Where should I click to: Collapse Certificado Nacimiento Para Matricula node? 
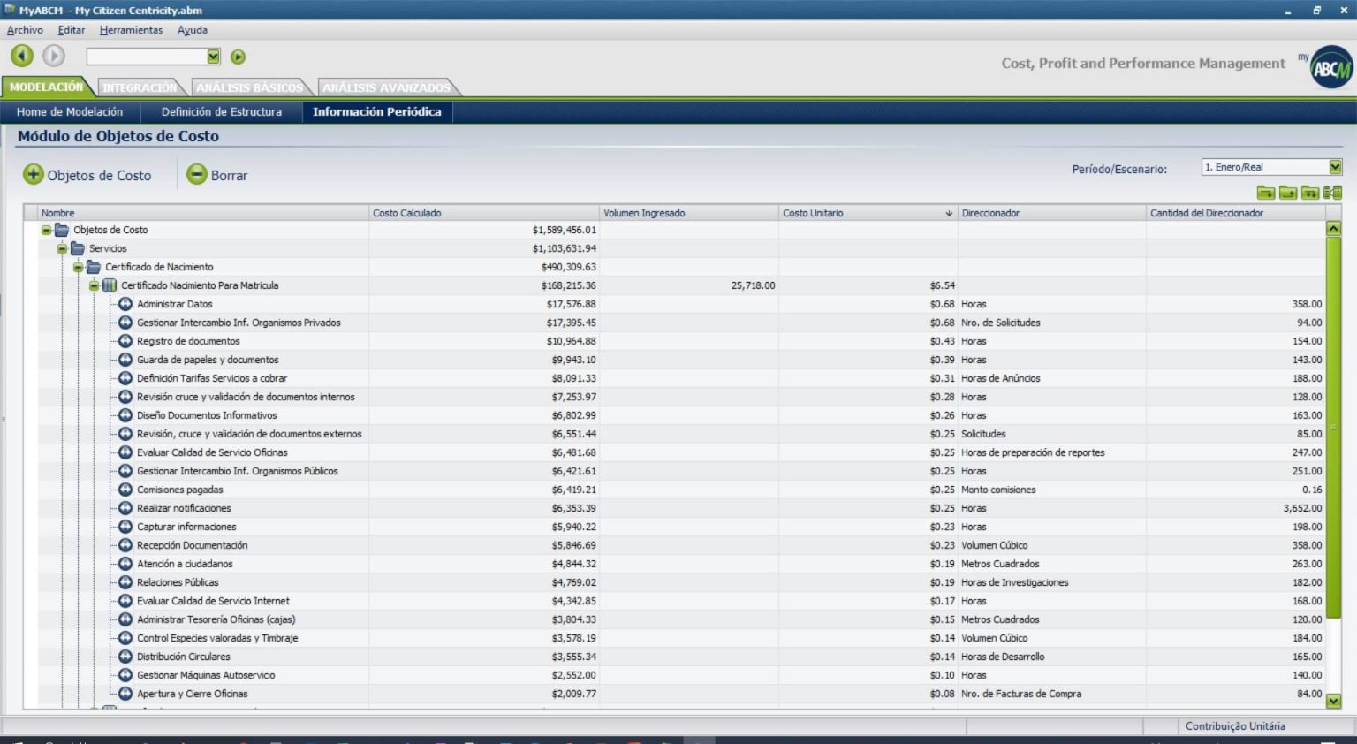click(x=94, y=285)
